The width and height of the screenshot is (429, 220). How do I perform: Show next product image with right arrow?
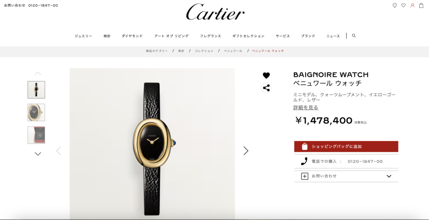[x=246, y=151]
